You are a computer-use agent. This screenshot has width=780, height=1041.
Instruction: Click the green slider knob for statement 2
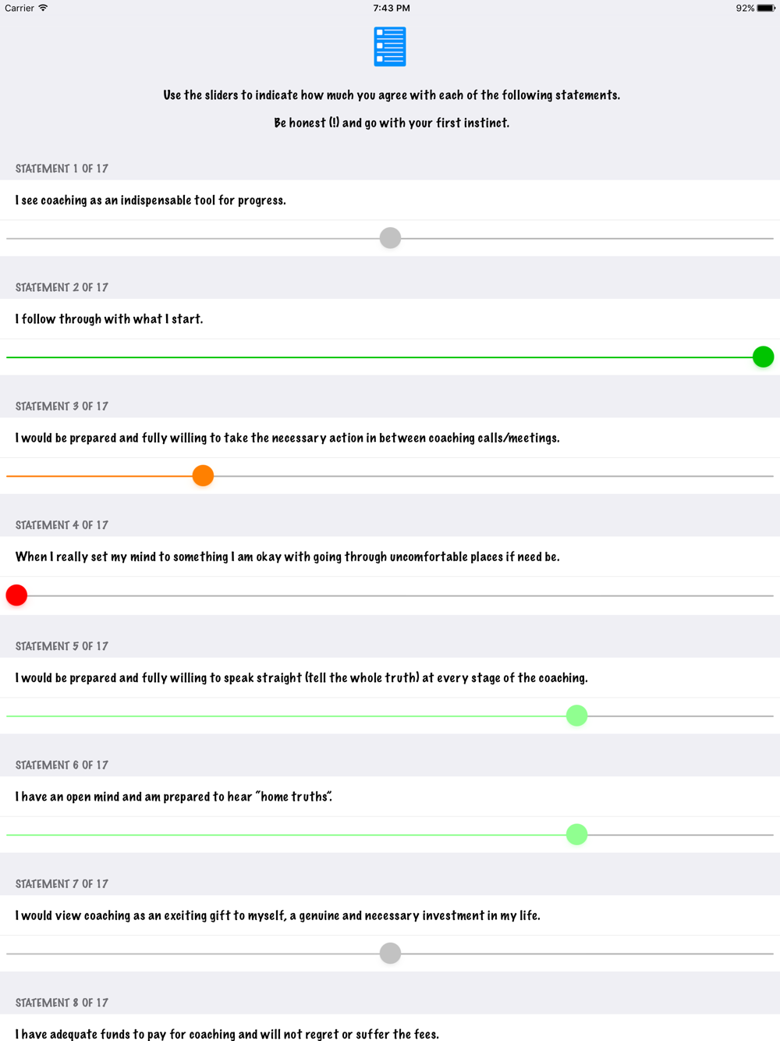click(x=763, y=357)
